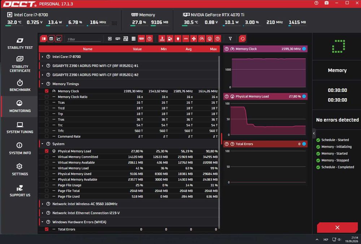
Task: Uncheck the WHEA Total Errors checkbox
Action: 47,229
